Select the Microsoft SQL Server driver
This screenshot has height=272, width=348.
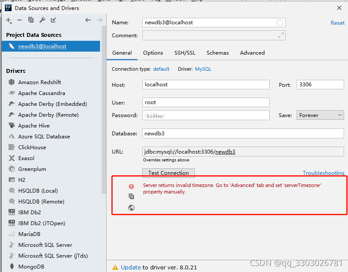point(45,245)
